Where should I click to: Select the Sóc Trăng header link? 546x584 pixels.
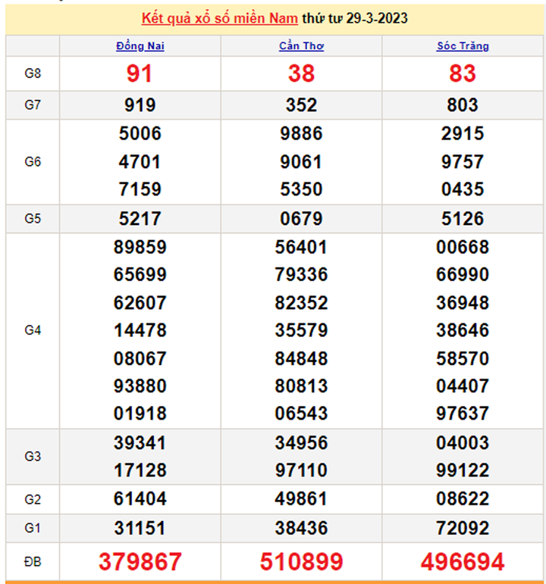463,46
